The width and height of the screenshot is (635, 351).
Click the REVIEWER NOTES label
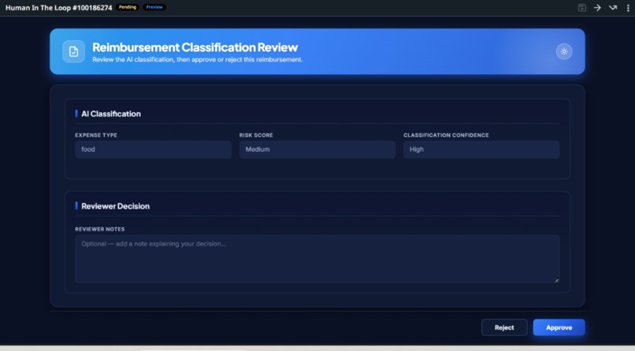(x=99, y=229)
